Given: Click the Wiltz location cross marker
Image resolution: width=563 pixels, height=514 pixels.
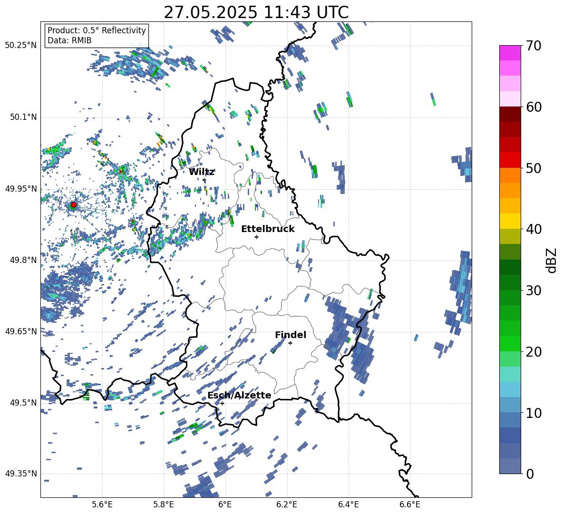Looking at the screenshot, I should pos(204,180).
